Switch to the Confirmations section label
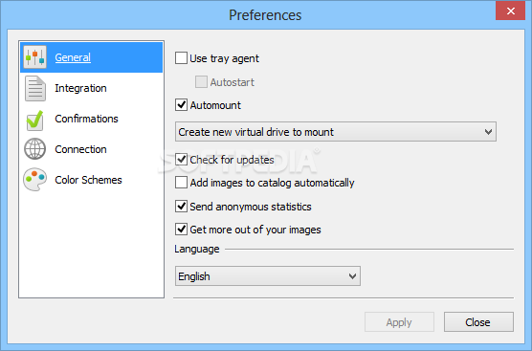Image resolution: width=532 pixels, height=351 pixels. click(x=86, y=119)
